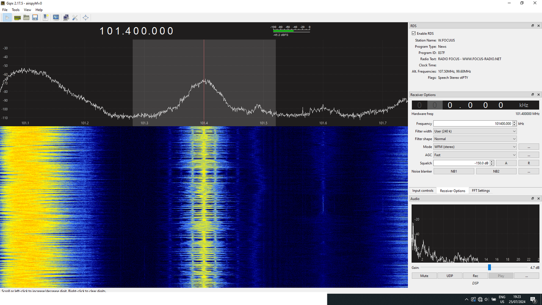Undock the Audio panel float icon
The height and width of the screenshot is (305, 542).
pos(533,199)
